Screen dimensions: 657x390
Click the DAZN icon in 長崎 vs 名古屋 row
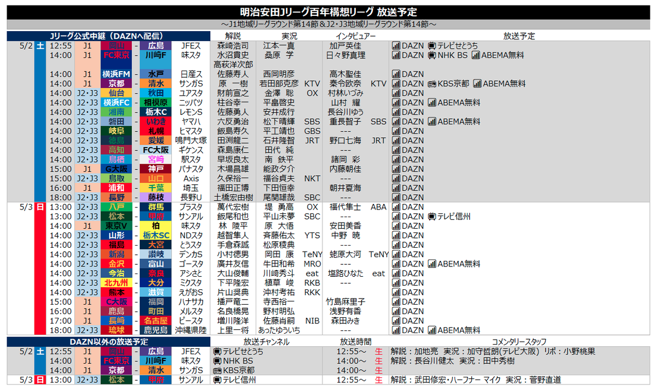pyautogui.click(x=396, y=321)
